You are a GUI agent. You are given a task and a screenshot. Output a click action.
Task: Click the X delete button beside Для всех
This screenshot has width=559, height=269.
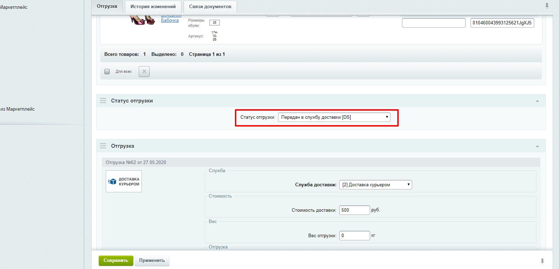coord(144,71)
